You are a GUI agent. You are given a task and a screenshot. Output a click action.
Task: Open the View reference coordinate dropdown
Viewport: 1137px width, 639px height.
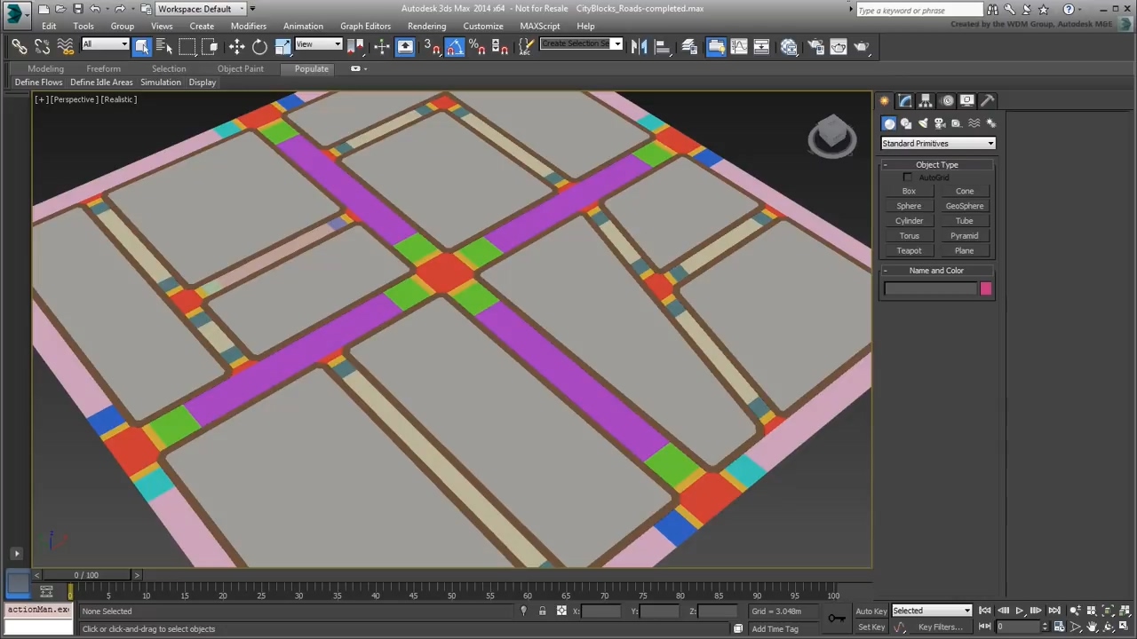pyautogui.click(x=318, y=44)
